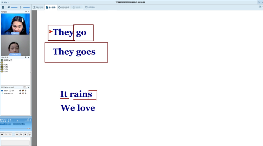The height and width of the screenshot is (146, 263).
Task: Click the trash icon in 자료목록 header
Action: tap(26, 57)
